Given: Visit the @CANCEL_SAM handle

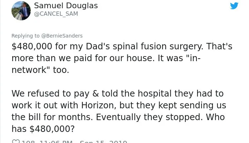Looking at the screenshot, I should point(56,14).
